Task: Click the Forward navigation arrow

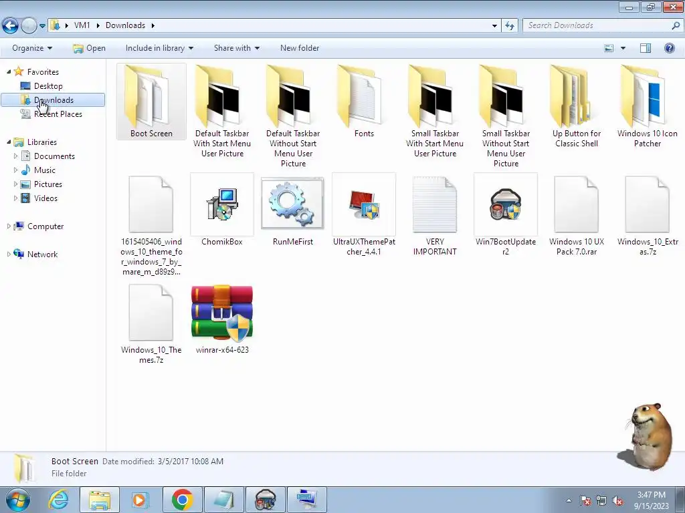Action: point(29,25)
